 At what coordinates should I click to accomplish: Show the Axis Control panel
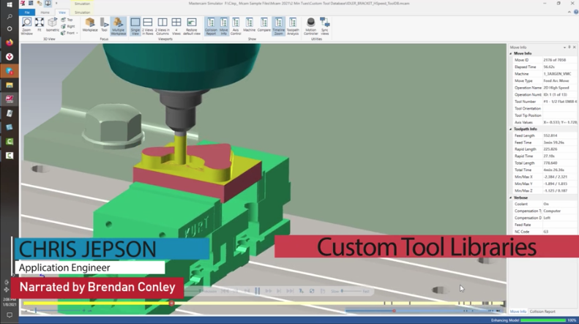[236, 26]
